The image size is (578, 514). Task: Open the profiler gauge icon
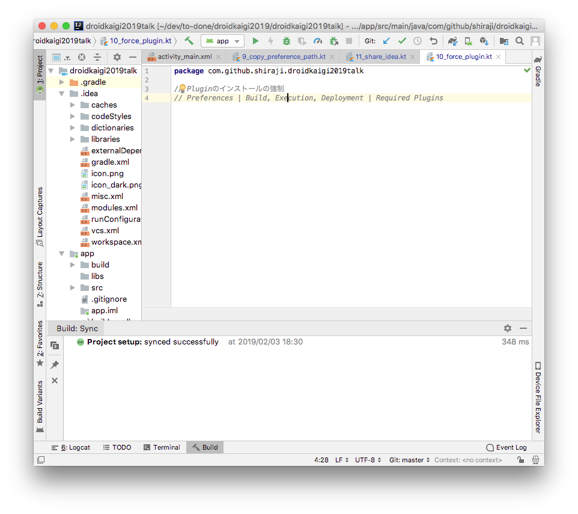(317, 41)
